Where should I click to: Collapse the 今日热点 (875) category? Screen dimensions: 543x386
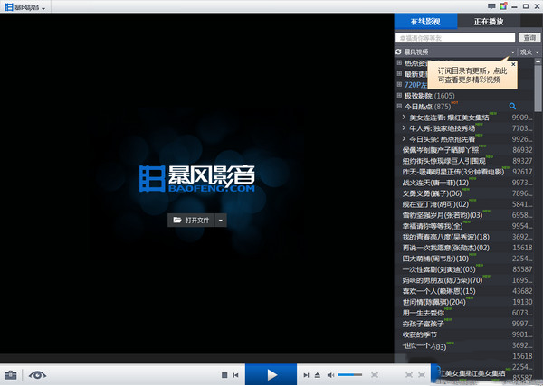click(399, 106)
